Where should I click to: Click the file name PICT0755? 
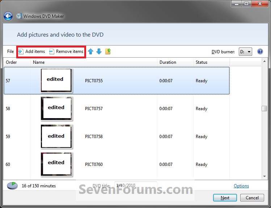[x=94, y=81]
